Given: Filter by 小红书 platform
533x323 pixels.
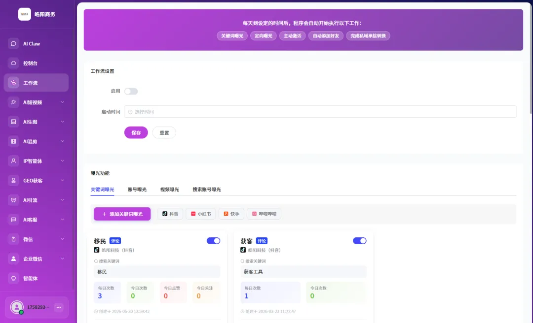Looking at the screenshot, I should (x=201, y=214).
